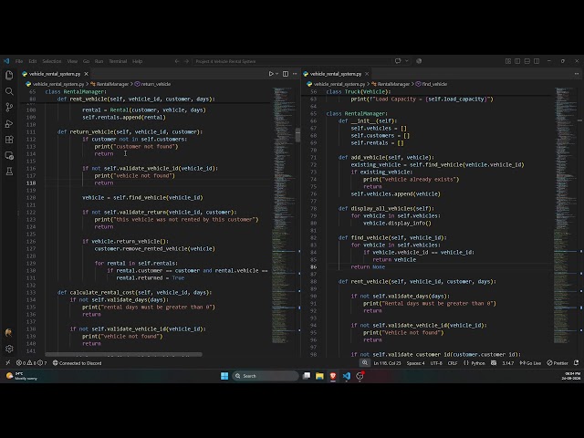This screenshot has width=584, height=438.
Task: Click the taskbar Search box
Action: [266, 376]
